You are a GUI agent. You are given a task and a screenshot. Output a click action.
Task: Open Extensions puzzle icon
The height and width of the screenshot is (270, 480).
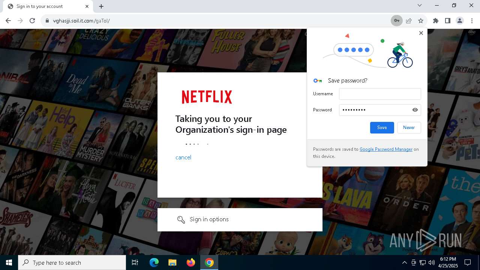436,21
